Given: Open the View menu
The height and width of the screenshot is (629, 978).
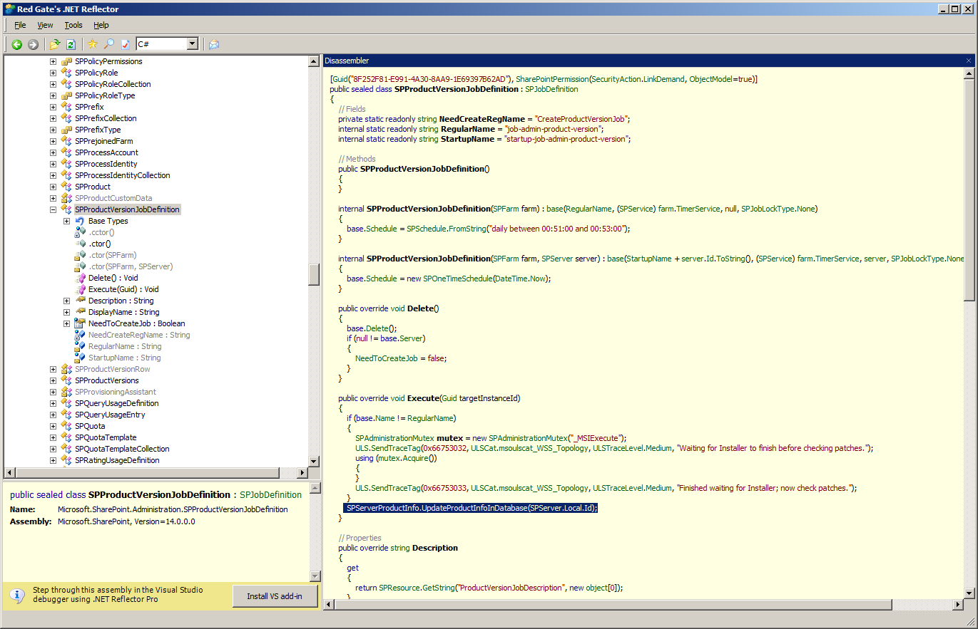Looking at the screenshot, I should pos(45,25).
